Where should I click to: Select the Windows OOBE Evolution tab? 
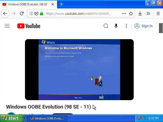click(x=28, y=4)
